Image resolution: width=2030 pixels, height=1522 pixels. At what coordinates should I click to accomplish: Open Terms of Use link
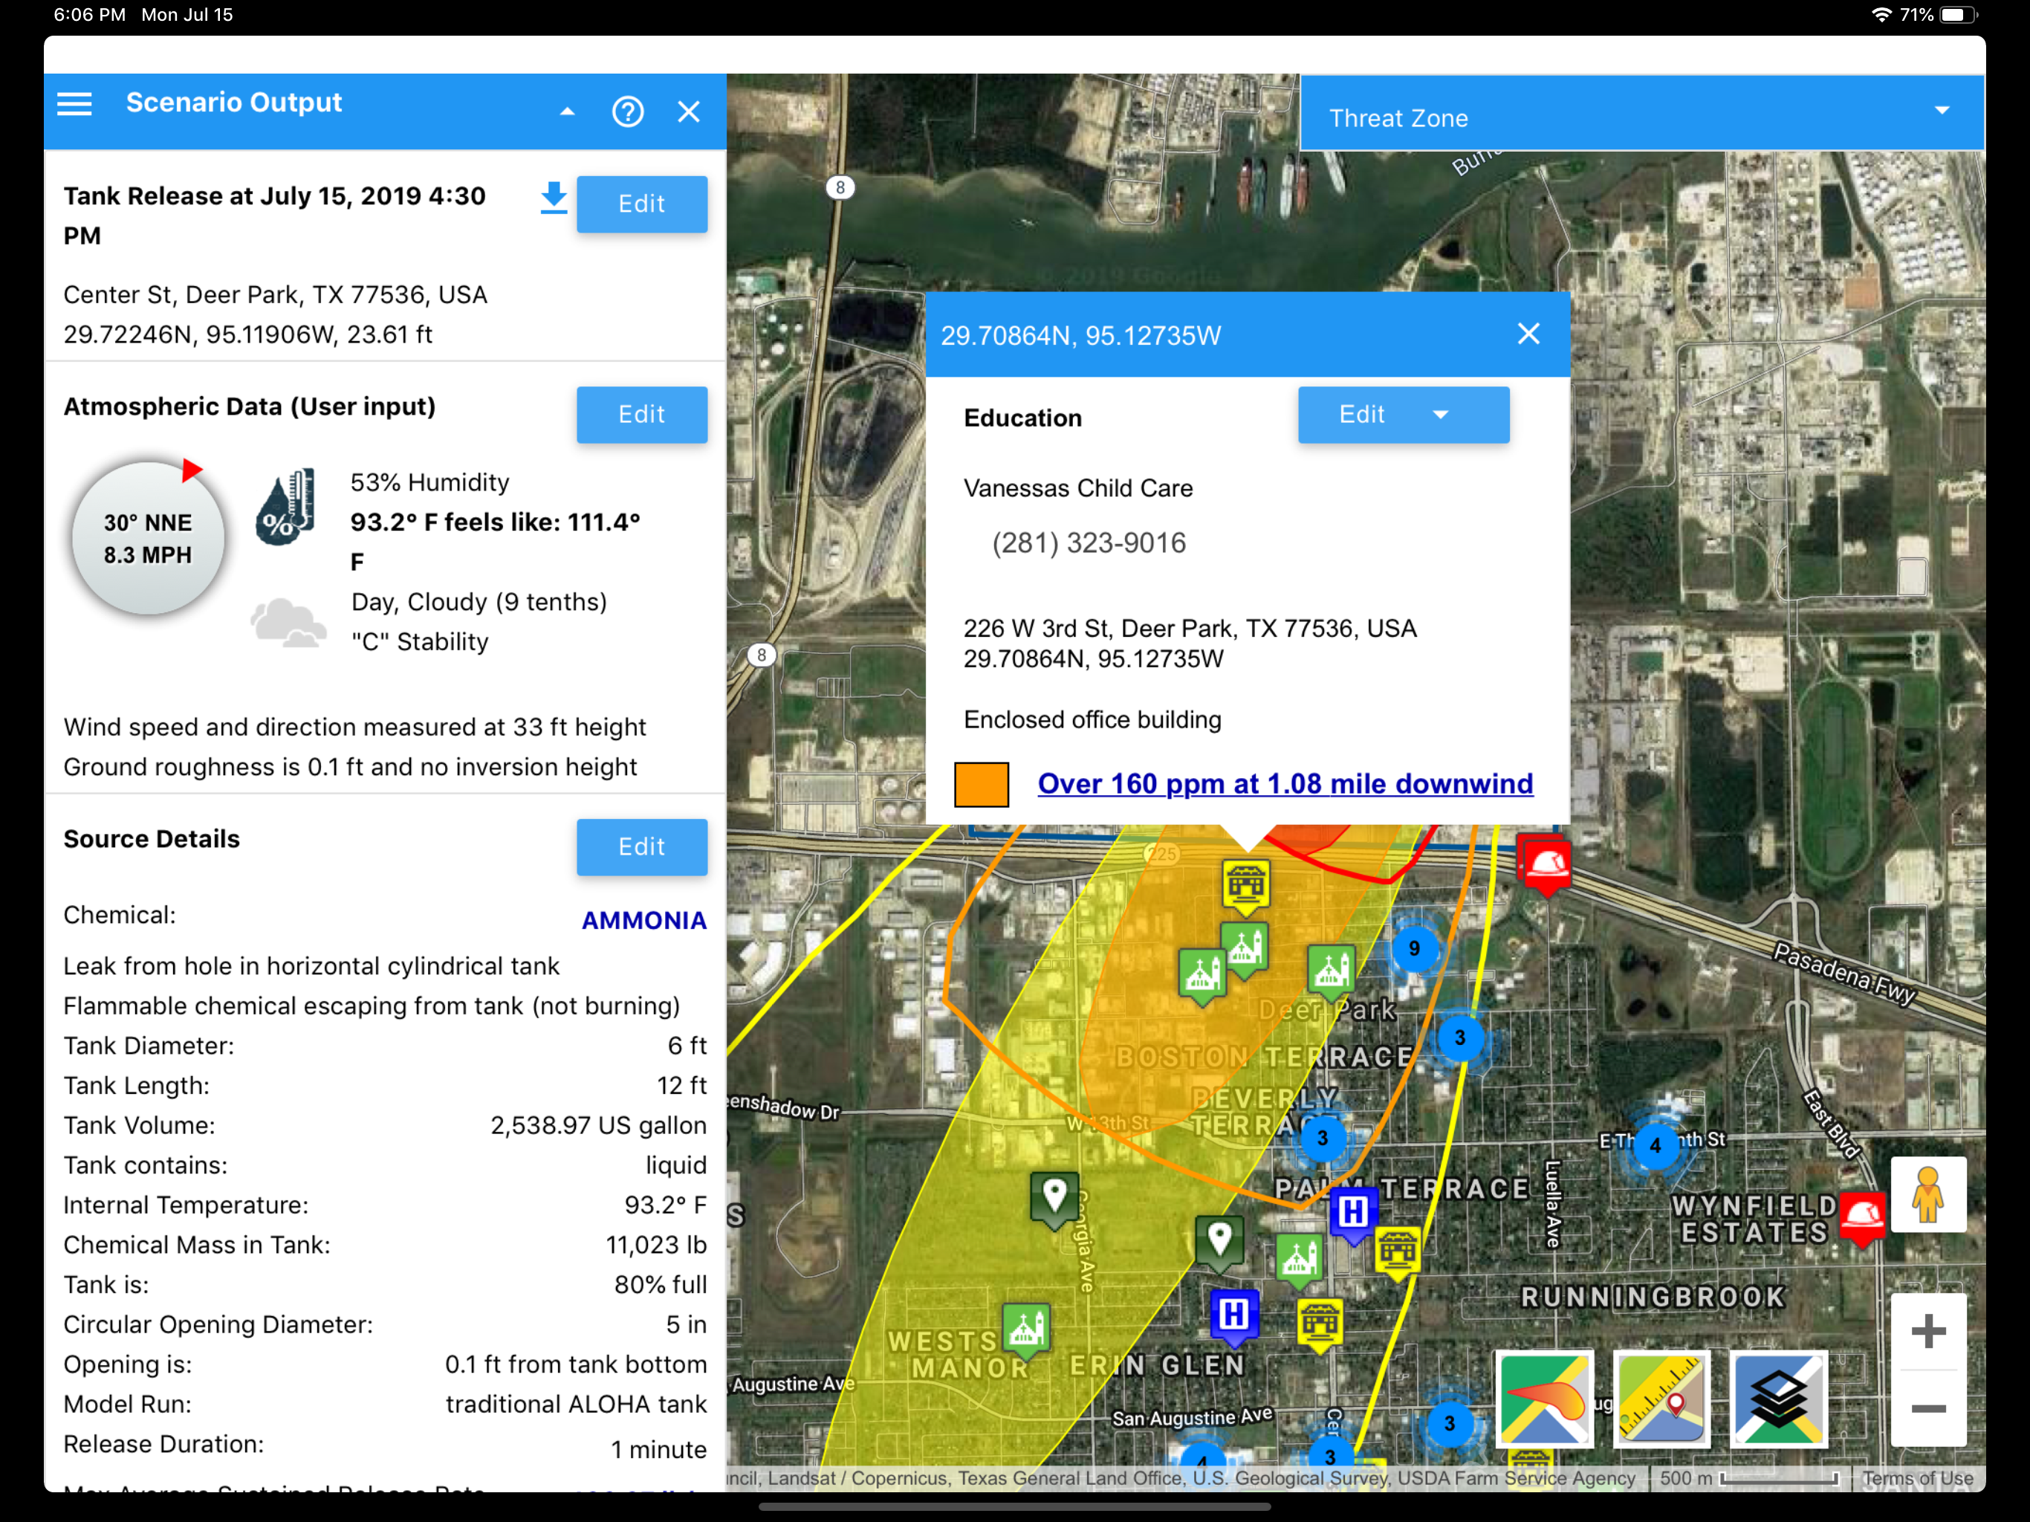[1918, 1478]
